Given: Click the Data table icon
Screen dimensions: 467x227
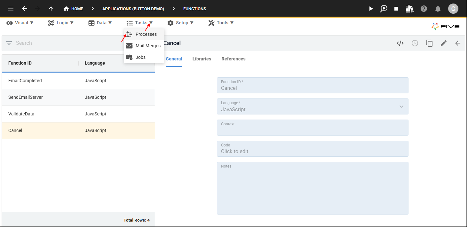Looking at the screenshot, I should (91, 23).
